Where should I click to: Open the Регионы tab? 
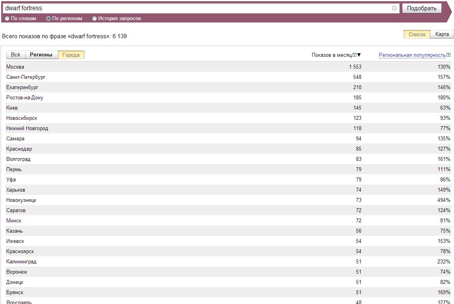coord(41,55)
